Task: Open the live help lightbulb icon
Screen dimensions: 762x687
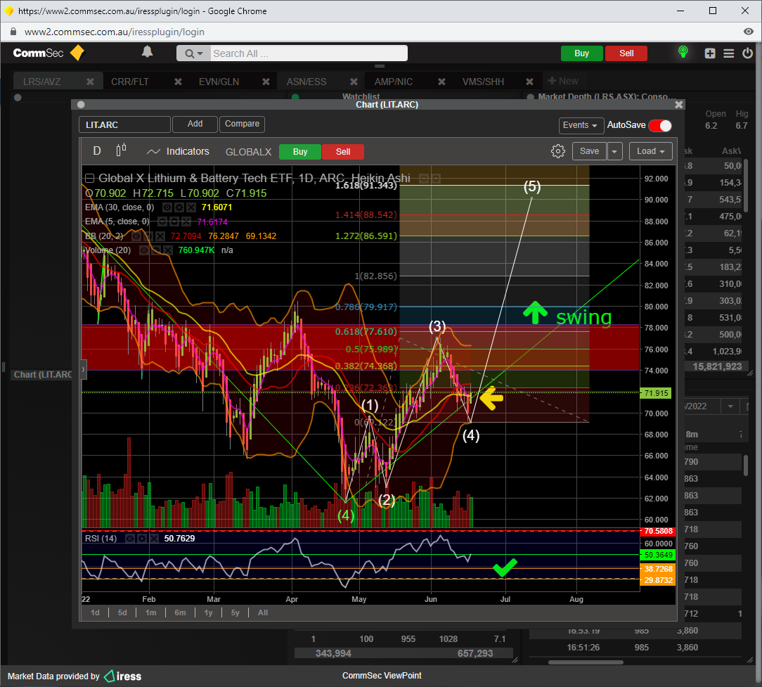Action: click(x=683, y=52)
